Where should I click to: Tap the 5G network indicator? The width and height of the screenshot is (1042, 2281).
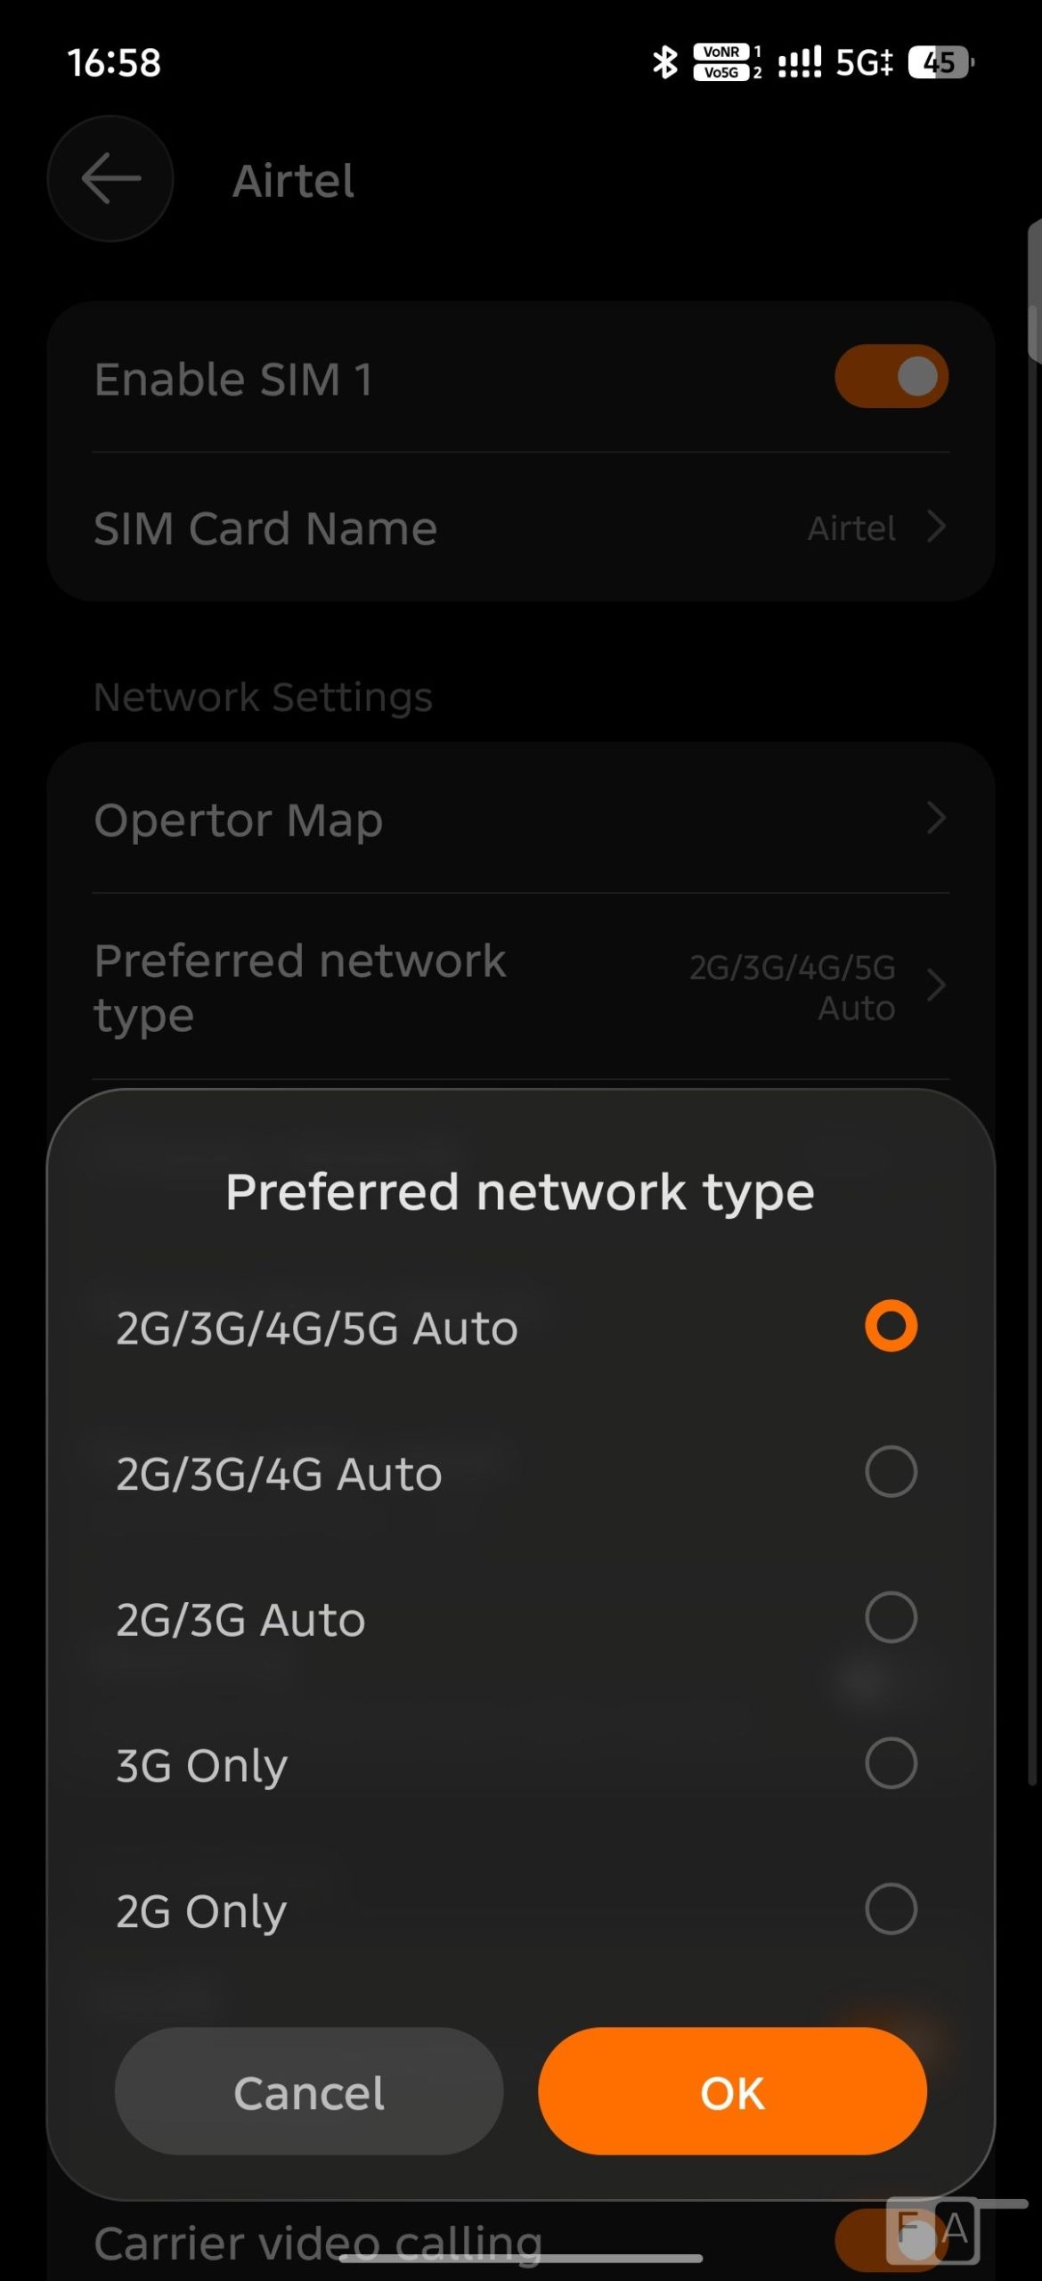[864, 62]
